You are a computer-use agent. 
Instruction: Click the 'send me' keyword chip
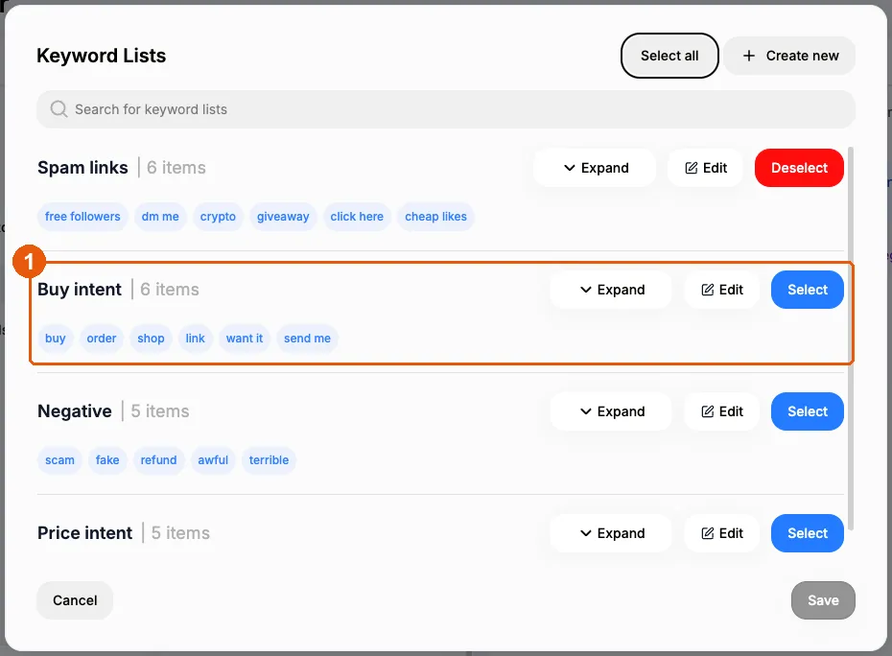pos(307,339)
